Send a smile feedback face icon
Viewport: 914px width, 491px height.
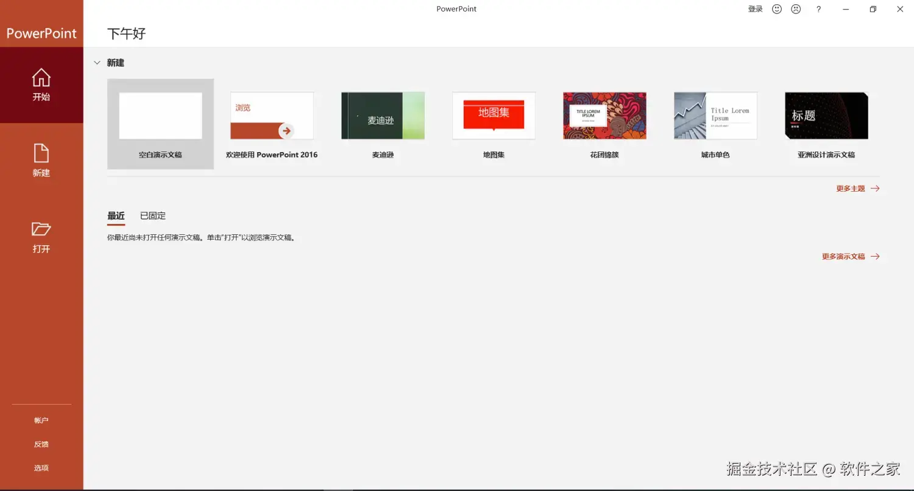pyautogui.click(x=777, y=9)
